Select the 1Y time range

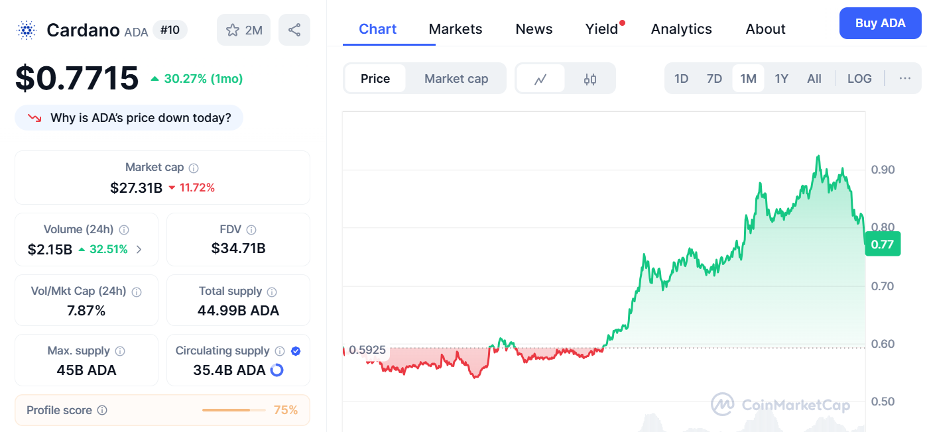click(x=781, y=78)
